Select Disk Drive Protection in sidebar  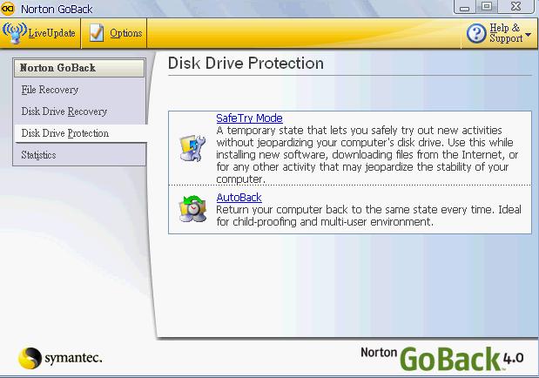(65, 133)
